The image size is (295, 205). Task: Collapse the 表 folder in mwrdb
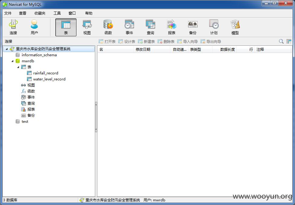(18, 67)
